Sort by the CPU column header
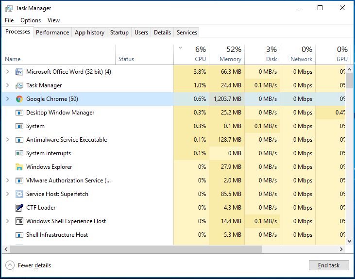This screenshot has width=355, height=279. tap(191, 55)
